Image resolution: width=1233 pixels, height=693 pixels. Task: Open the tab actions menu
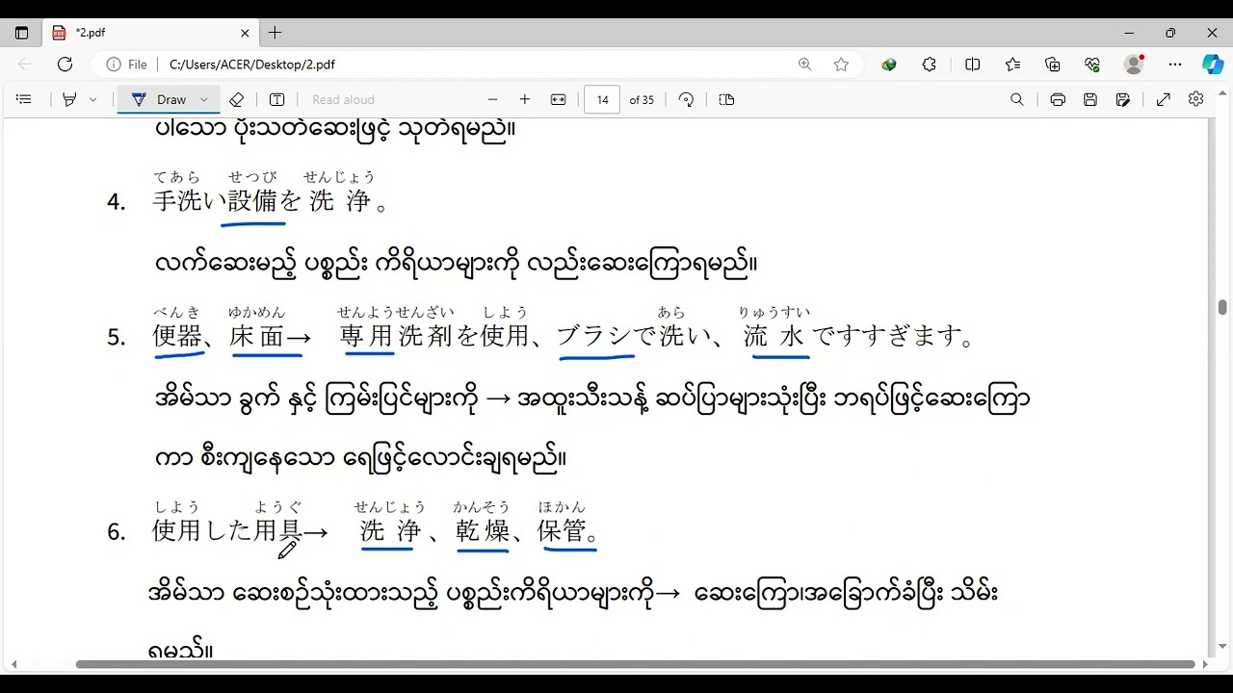(x=21, y=33)
